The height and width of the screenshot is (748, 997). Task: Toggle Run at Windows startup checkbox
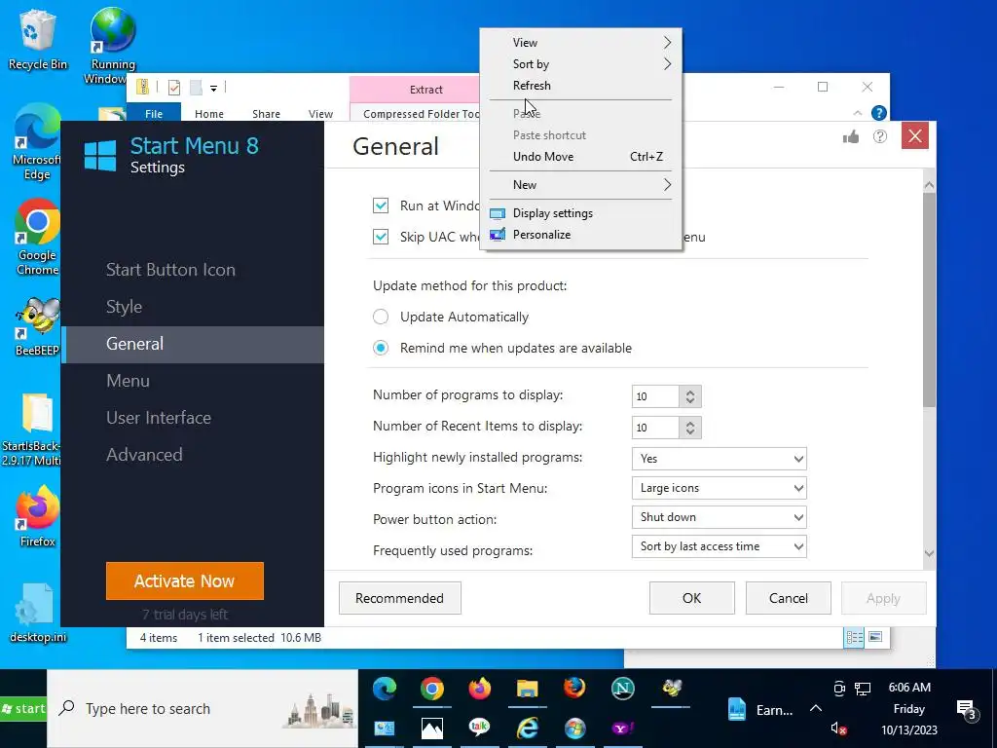click(381, 206)
